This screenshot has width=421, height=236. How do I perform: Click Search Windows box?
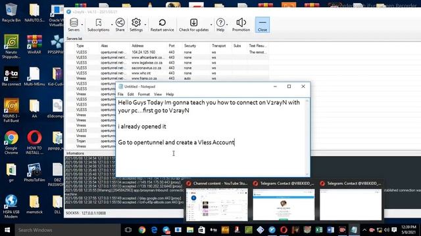coord(67,230)
